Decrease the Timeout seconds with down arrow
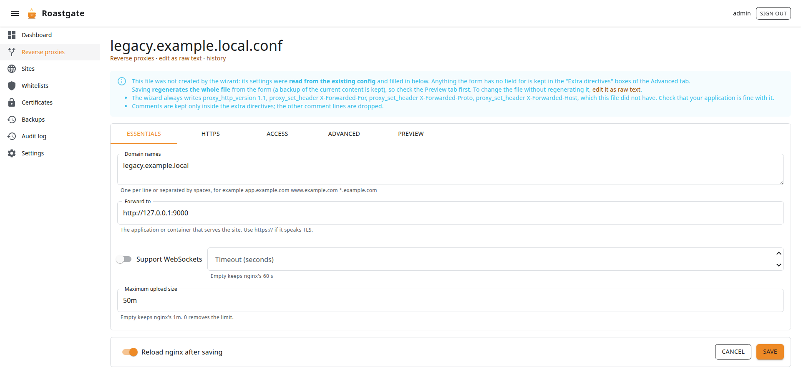Screen dimensions: 801x377 (x=778, y=265)
